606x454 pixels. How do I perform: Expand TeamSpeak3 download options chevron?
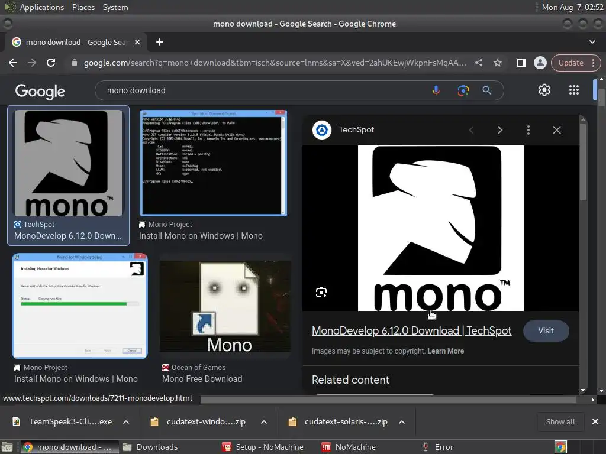[126, 422]
